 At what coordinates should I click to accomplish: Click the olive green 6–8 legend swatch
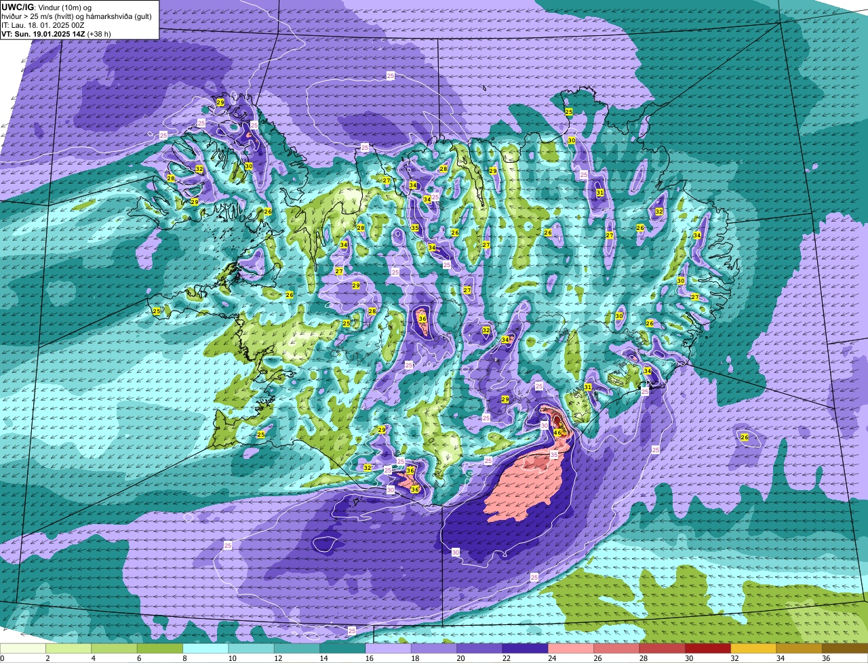click(x=160, y=649)
